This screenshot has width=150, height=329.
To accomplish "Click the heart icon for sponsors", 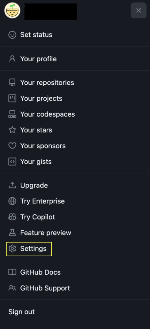I will [x=12, y=146].
